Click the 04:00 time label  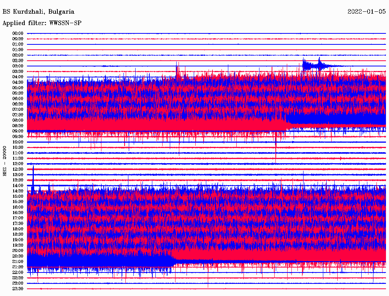pos(18,77)
